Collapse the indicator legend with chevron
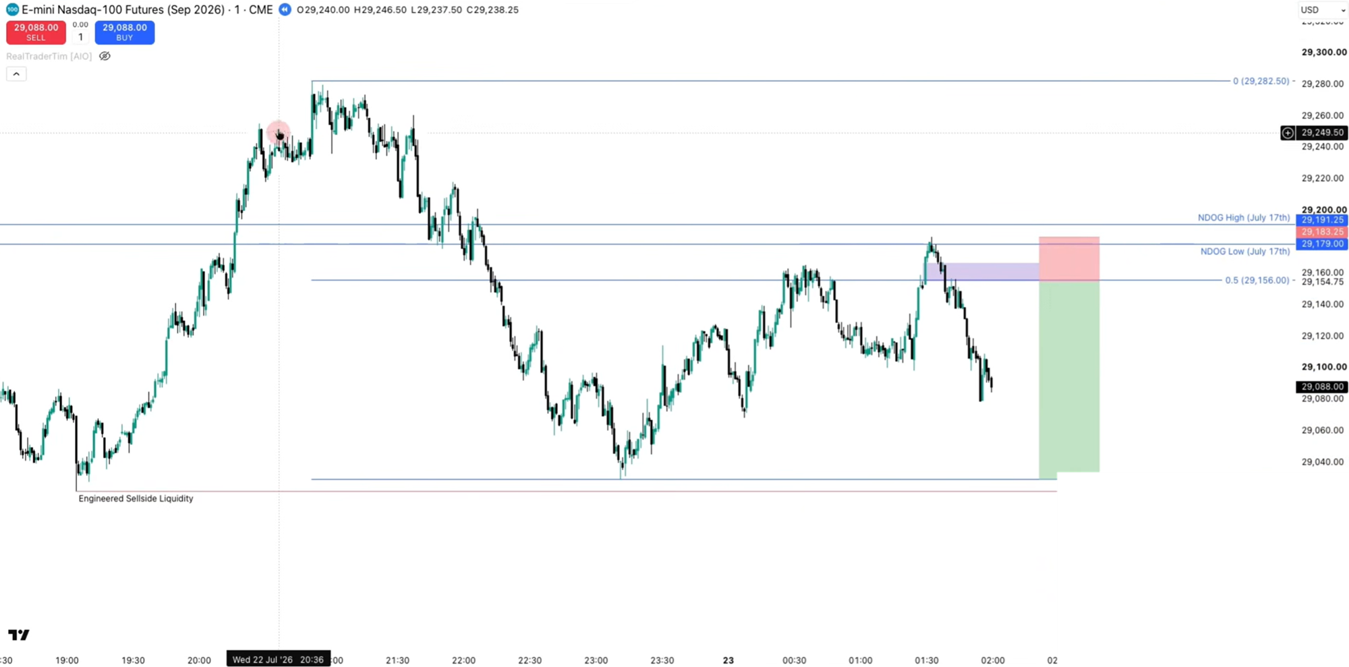Image resolution: width=1349 pixels, height=667 pixels. (16, 74)
